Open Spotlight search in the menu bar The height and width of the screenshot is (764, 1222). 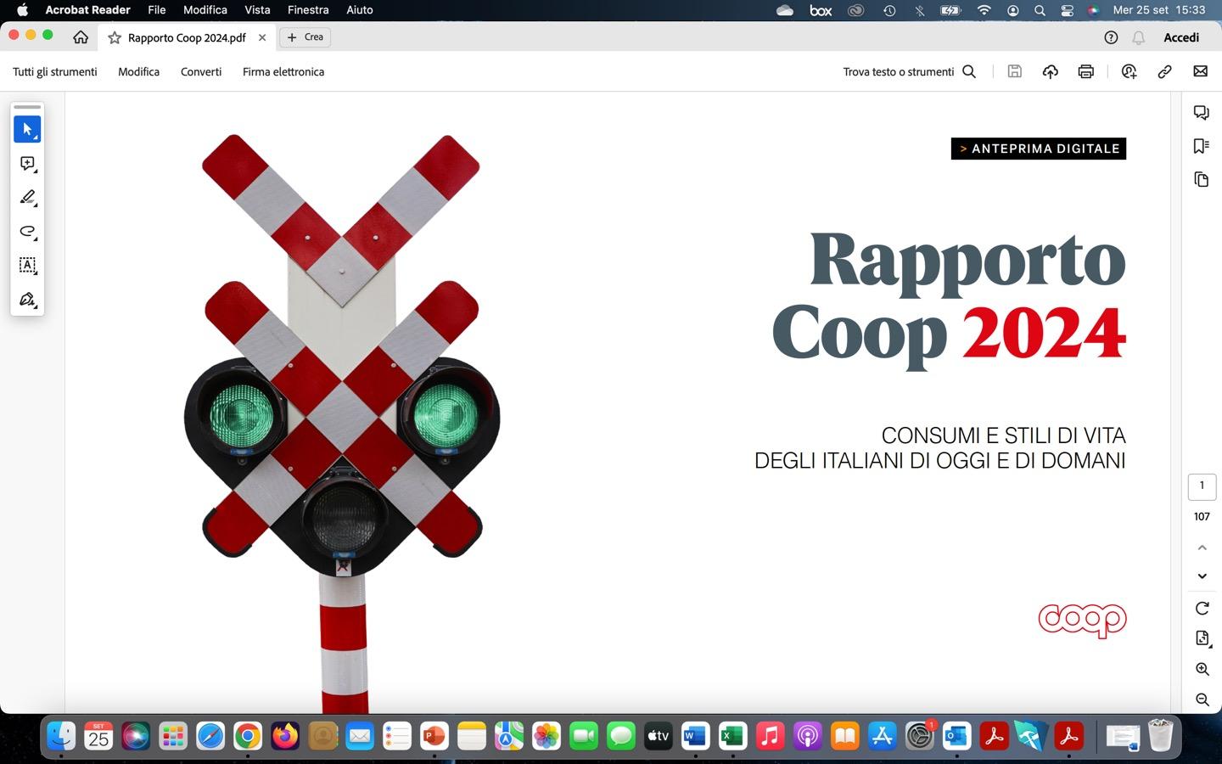click(1040, 10)
